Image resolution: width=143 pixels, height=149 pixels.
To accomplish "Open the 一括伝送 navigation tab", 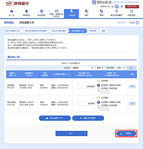I will tap(71, 14).
